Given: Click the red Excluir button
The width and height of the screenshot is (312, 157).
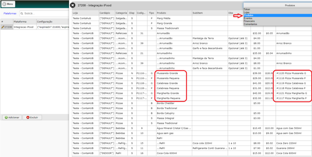Looking at the screenshot, I should (32, 117).
